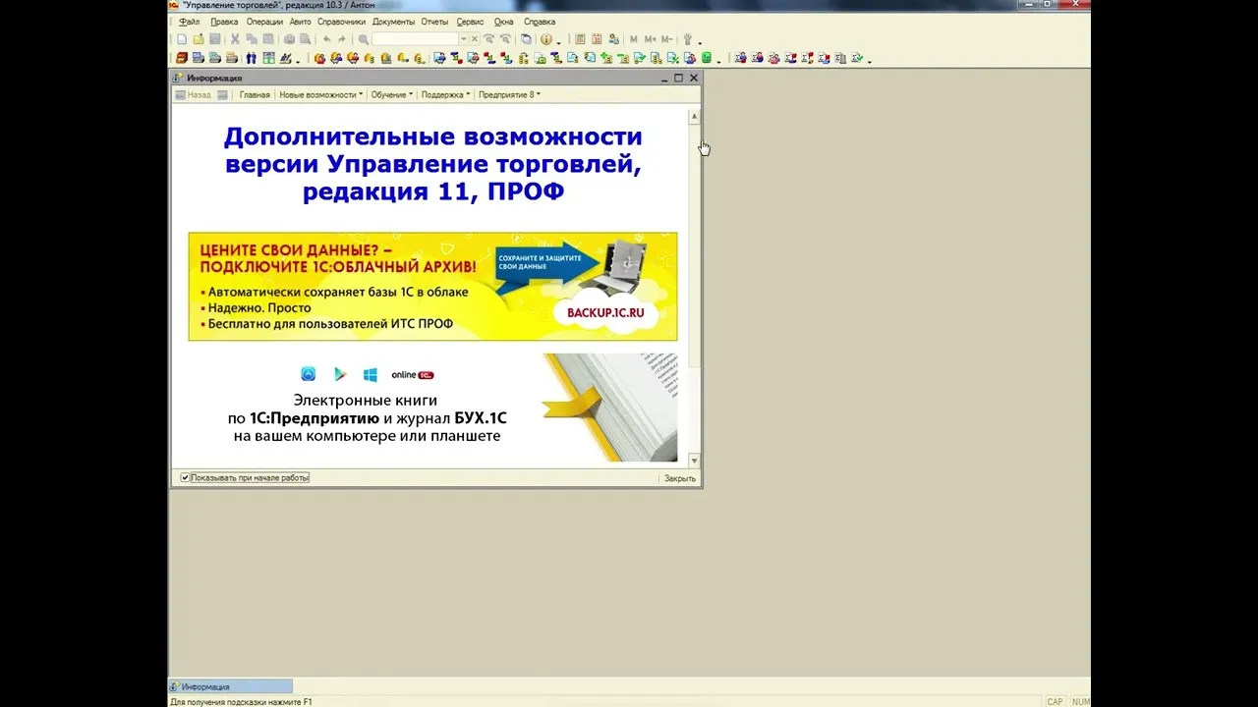
Task: Select the Информация tab in bottom window bar
Action: (231, 686)
